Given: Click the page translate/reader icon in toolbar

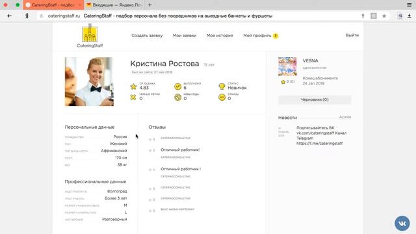Looking at the screenshot, I should [400, 16].
